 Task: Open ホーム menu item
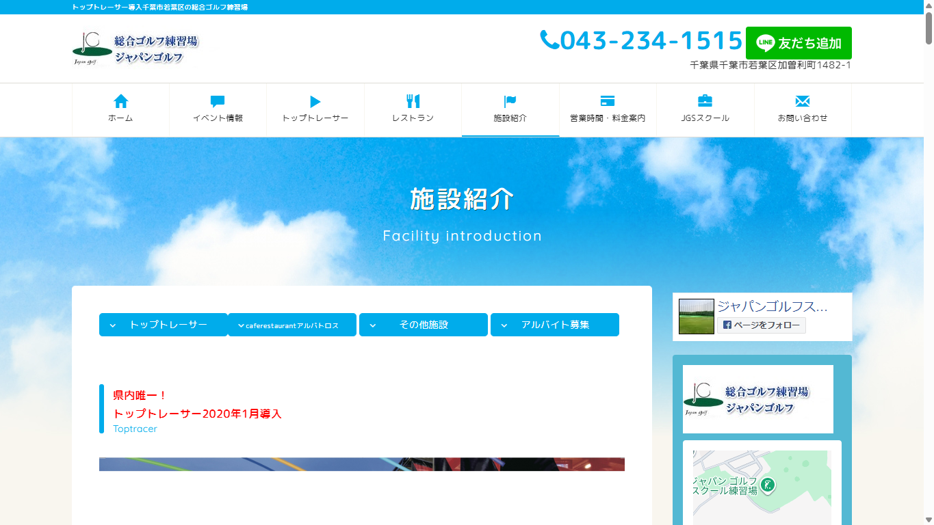(120, 110)
